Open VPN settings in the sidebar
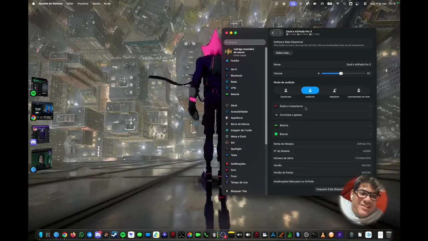Image resolution: width=428 pixels, height=241 pixels. coord(245,88)
